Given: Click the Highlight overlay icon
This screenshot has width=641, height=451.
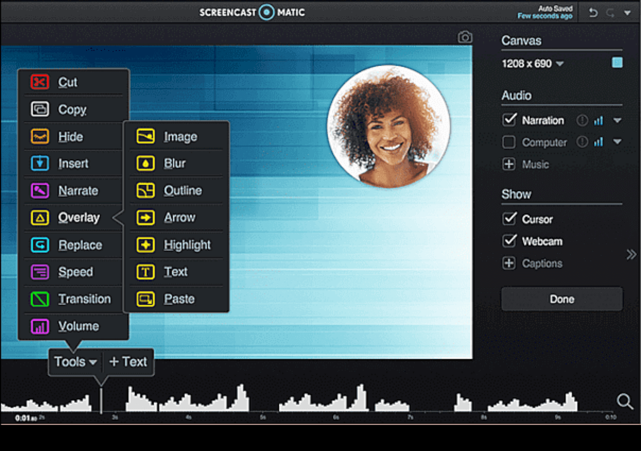Looking at the screenshot, I should coord(146,245).
